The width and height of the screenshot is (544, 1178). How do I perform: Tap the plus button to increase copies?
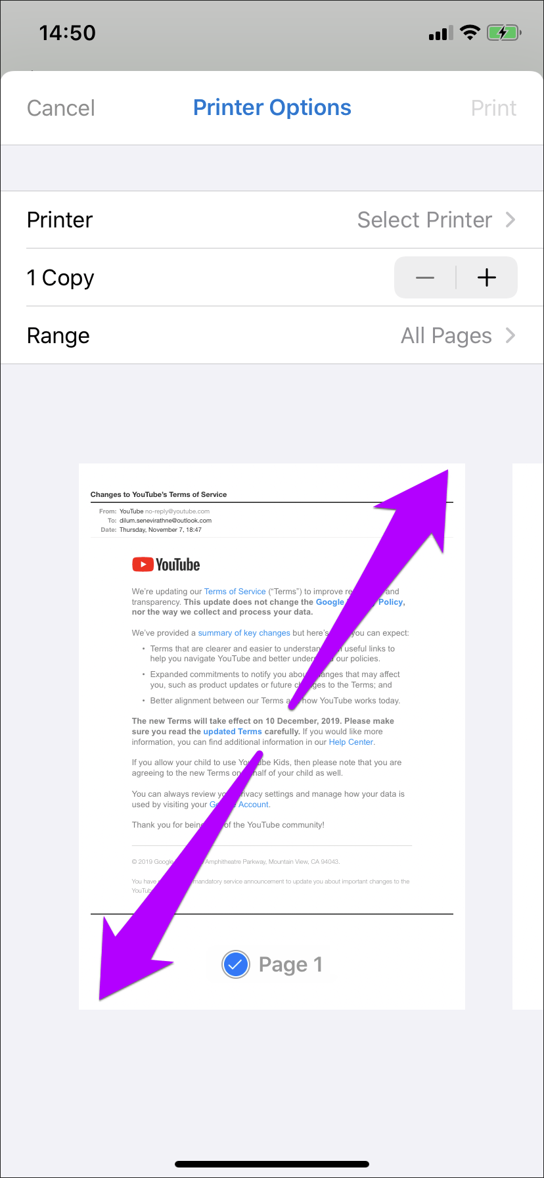click(487, 277)
